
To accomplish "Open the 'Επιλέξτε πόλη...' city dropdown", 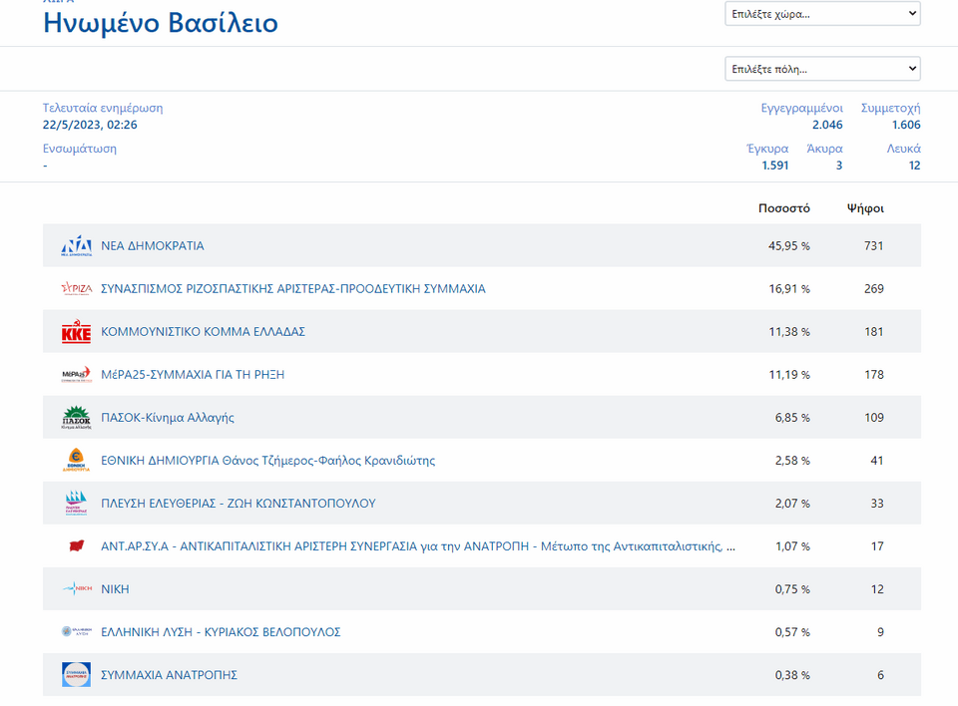I will pos(822,69).
